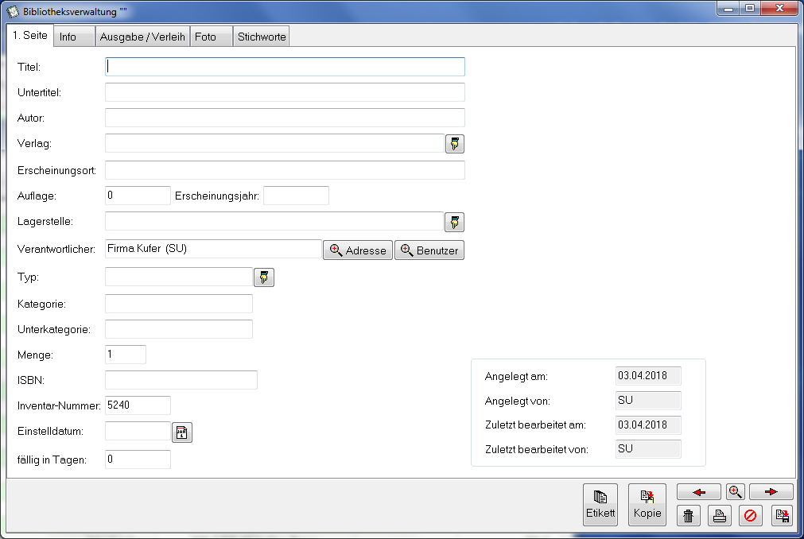
Task: Open the Ausgabe / Verleih tab
Action: [142, 37]
